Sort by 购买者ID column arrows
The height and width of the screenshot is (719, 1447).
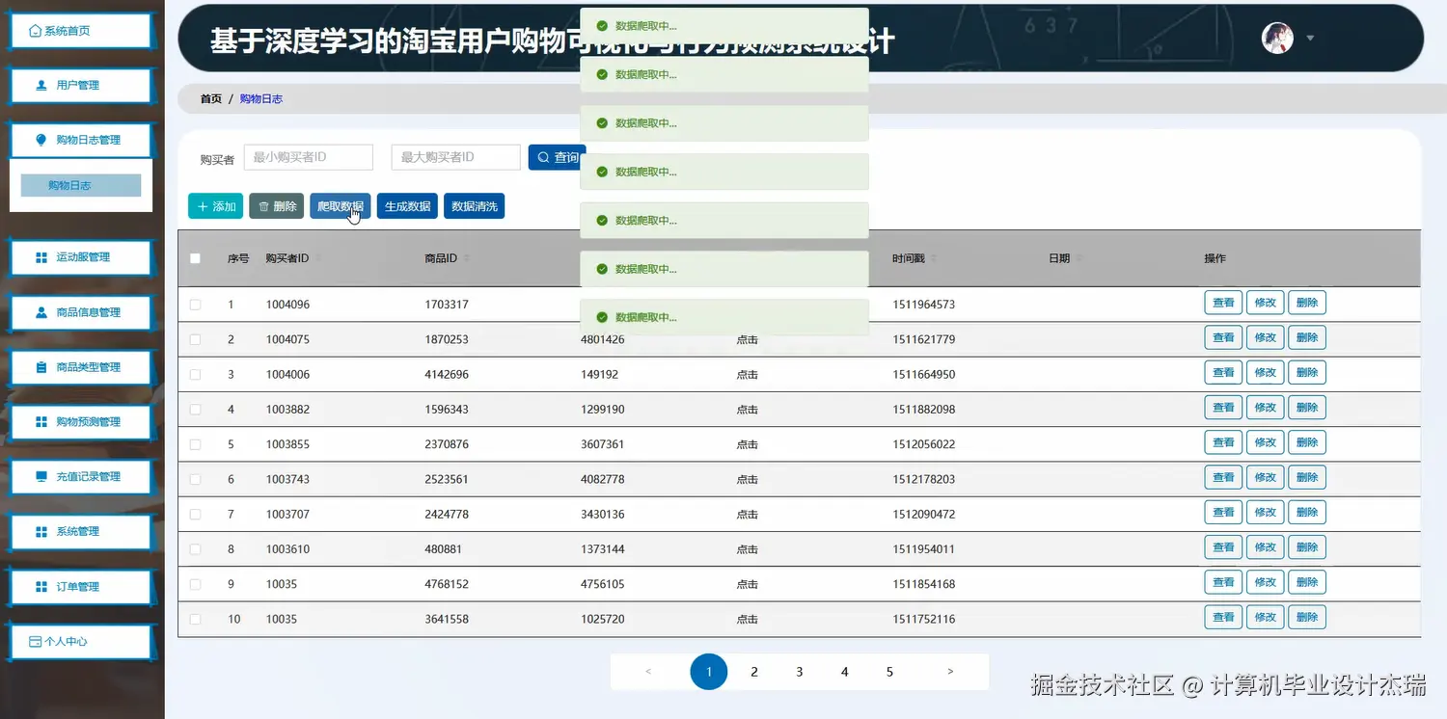pos(318,258)
